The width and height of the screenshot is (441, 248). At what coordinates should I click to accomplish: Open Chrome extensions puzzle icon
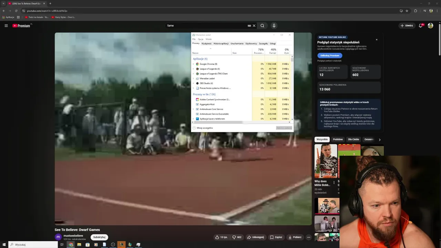[x=416, y=11]
